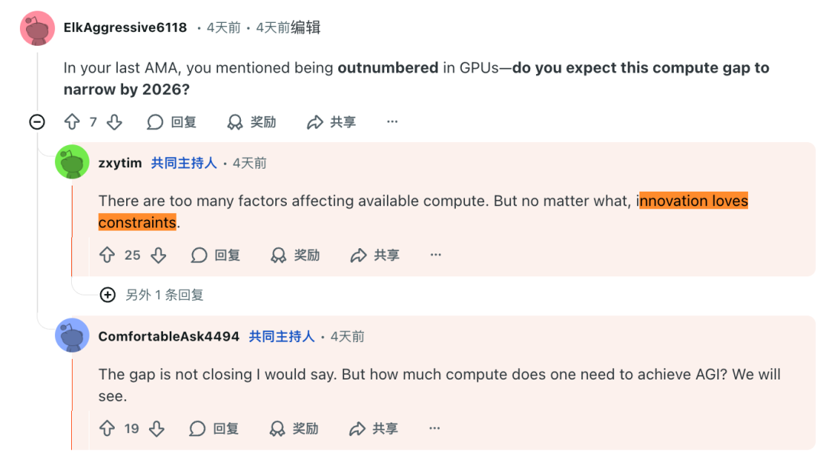
Task: Upvote zxytim's reply with 25 votes
Action: [107, 255]
